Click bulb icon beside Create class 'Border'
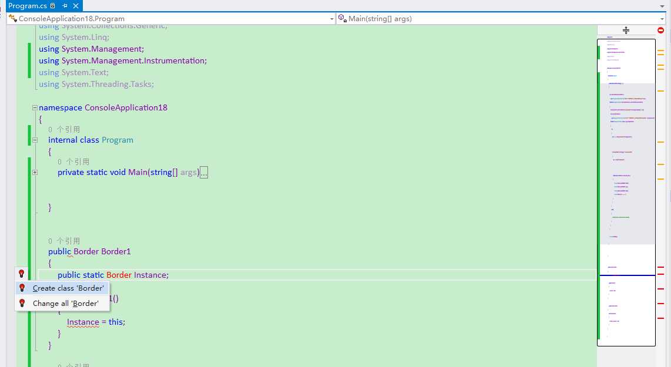Image resolution: width=671 pixels, height=367 pixels. pos(22,288)
